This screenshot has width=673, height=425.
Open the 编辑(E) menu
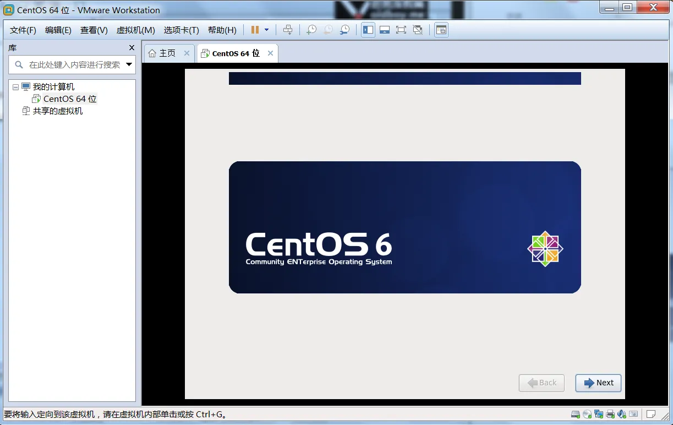point(58,30)
